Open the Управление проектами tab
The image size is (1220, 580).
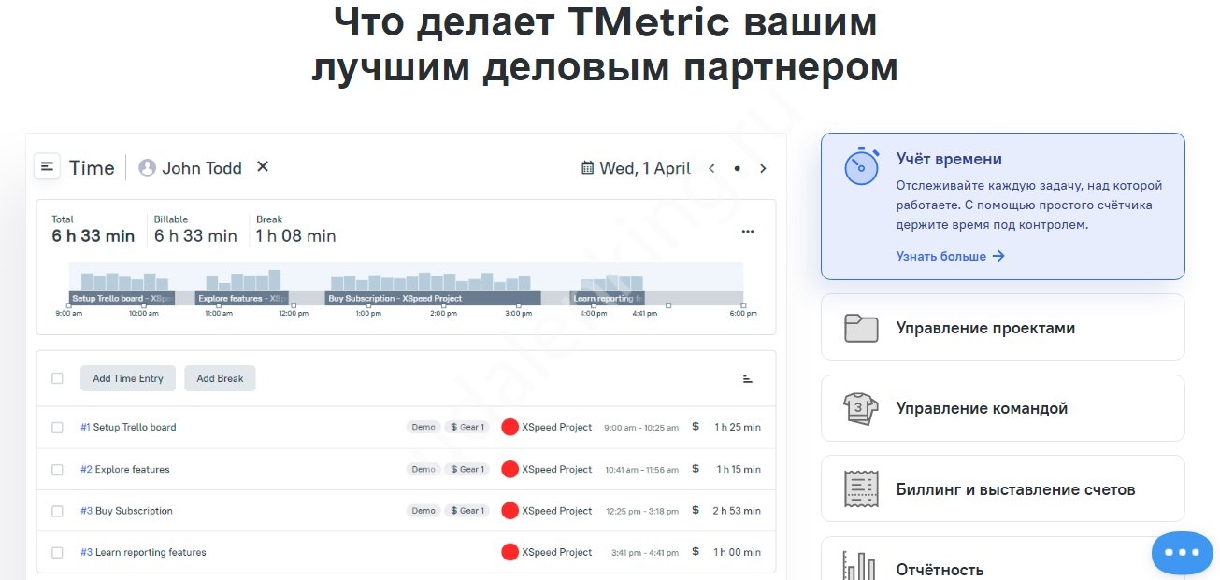(x=1002, y=328)
